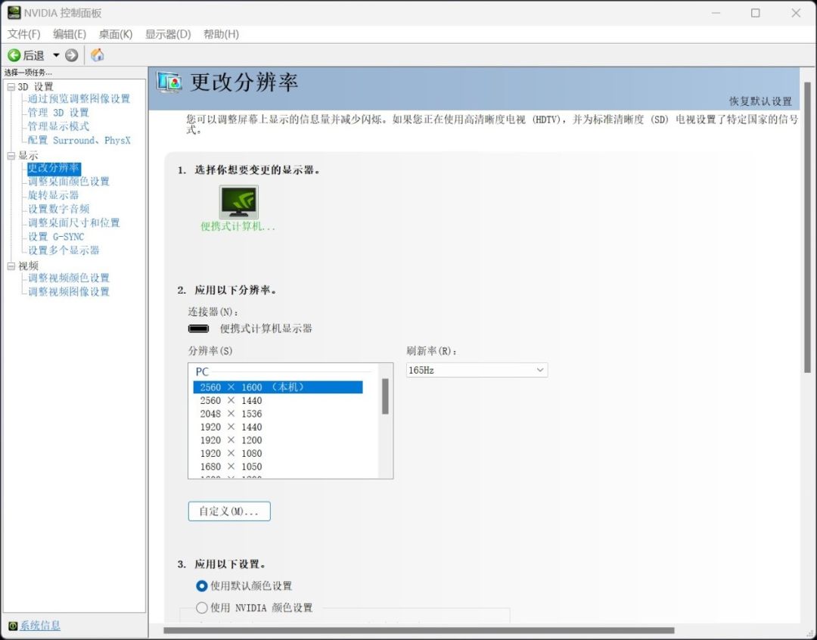Select 使用默认颜色设置 radio button
The height and width of the screenshot is (640, 817).
tap(202, 586)
